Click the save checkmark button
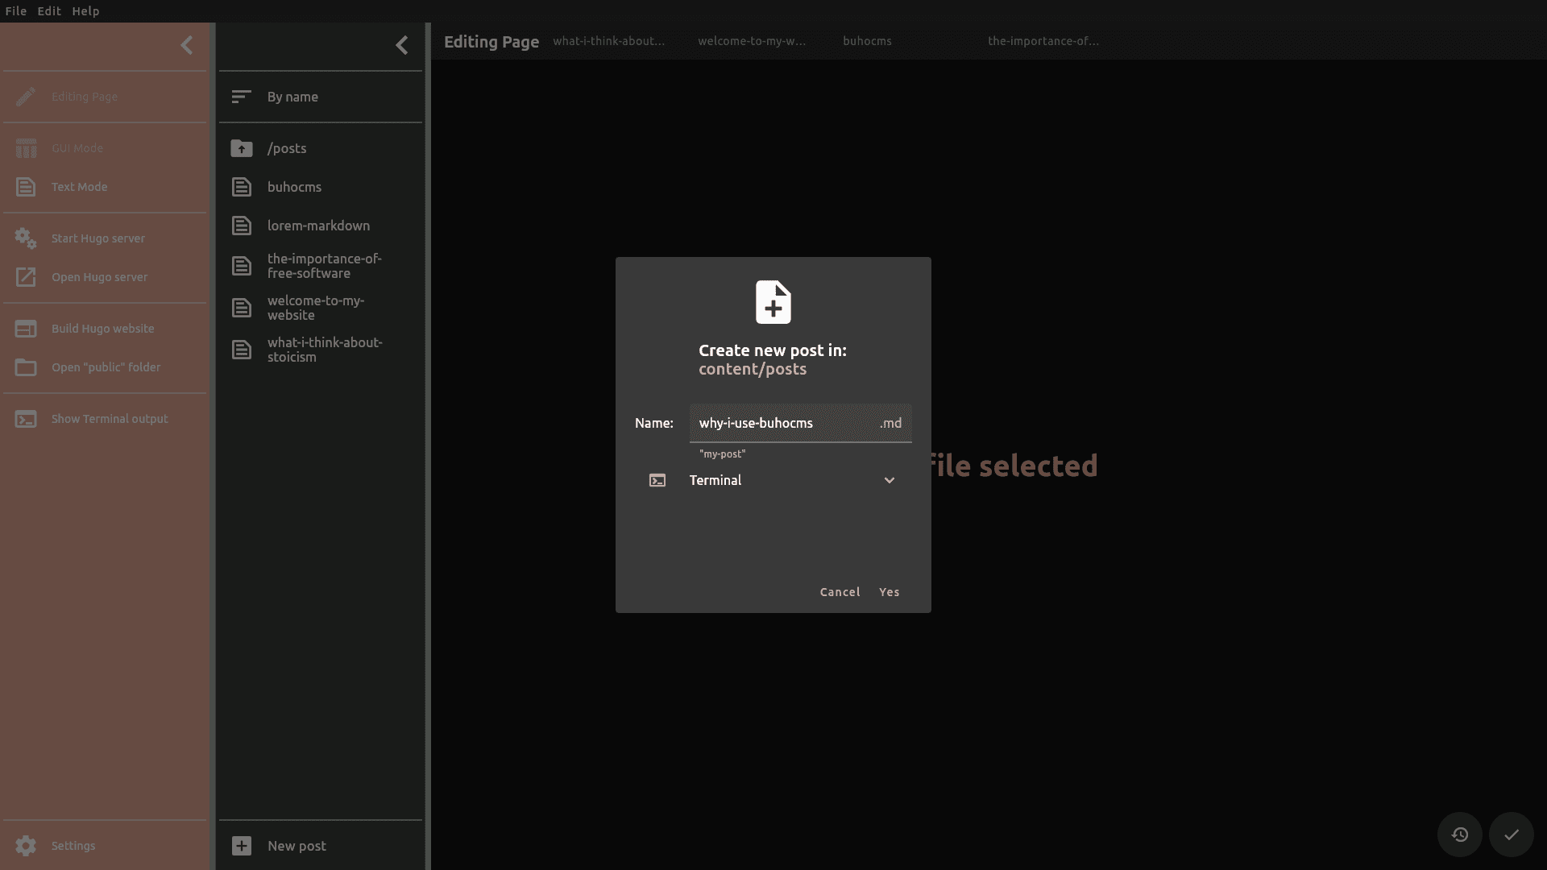This screenshot has width=1547, height=870. 1512,835
